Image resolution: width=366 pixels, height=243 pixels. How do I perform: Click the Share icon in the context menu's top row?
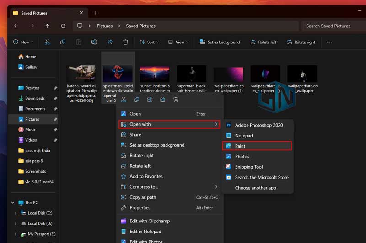coord(163,100)
